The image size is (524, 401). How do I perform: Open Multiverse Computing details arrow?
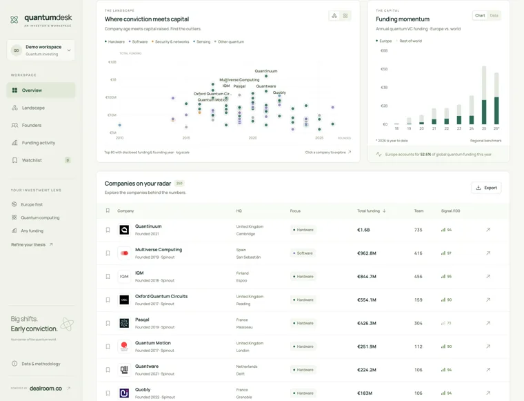click(x=488, y=253)
